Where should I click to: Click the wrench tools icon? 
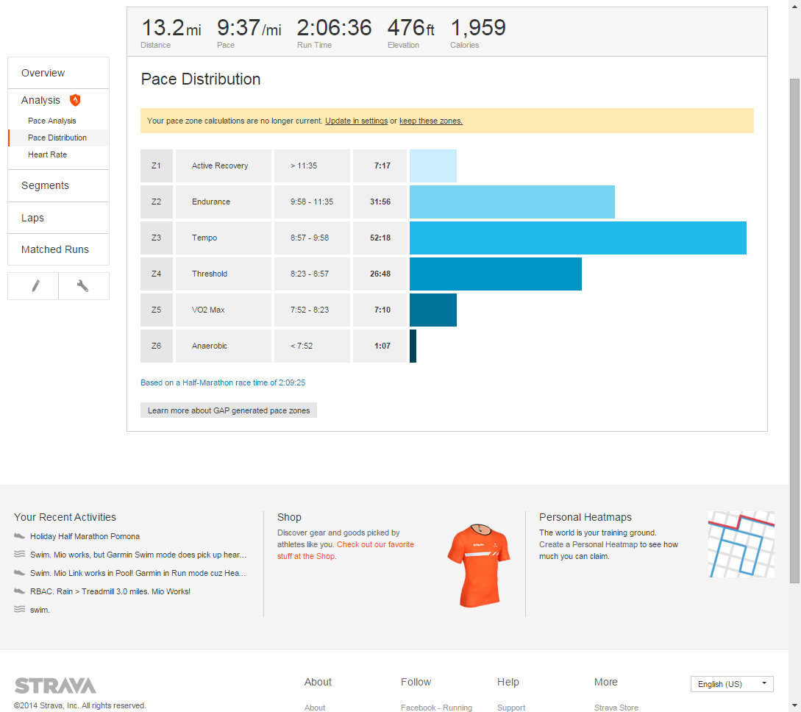pos(83,286)
